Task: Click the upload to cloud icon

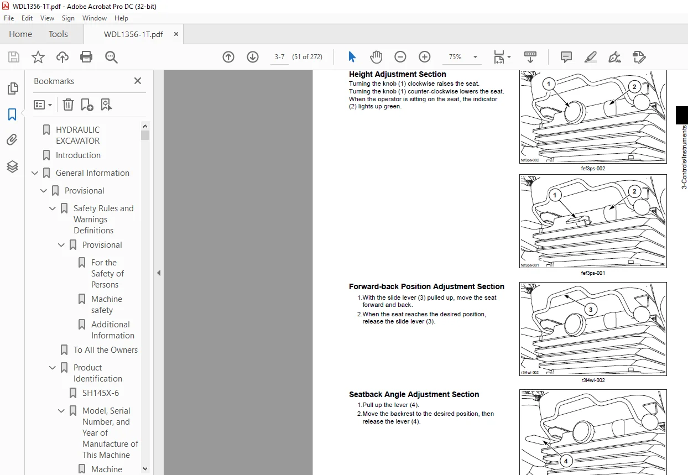Action: 62,57
